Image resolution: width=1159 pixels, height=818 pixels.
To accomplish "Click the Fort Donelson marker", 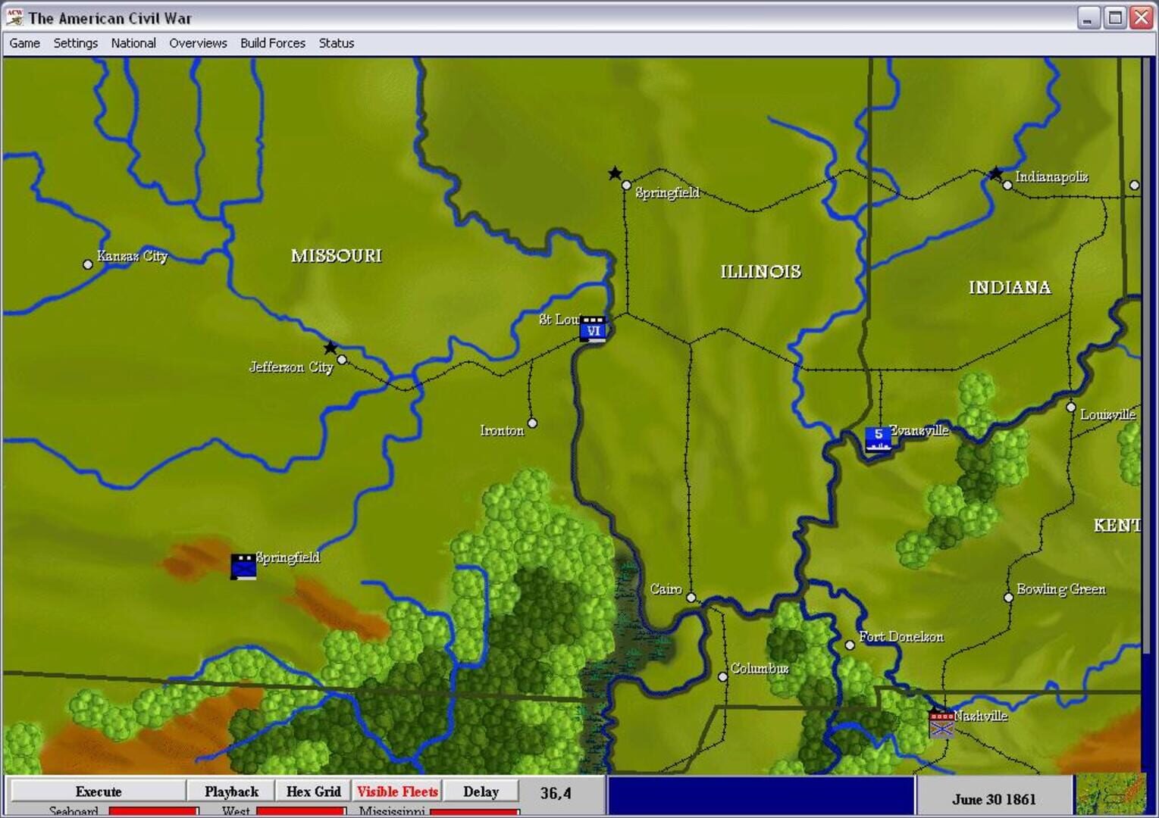I will pyautogui.click(x=851, y=645).
